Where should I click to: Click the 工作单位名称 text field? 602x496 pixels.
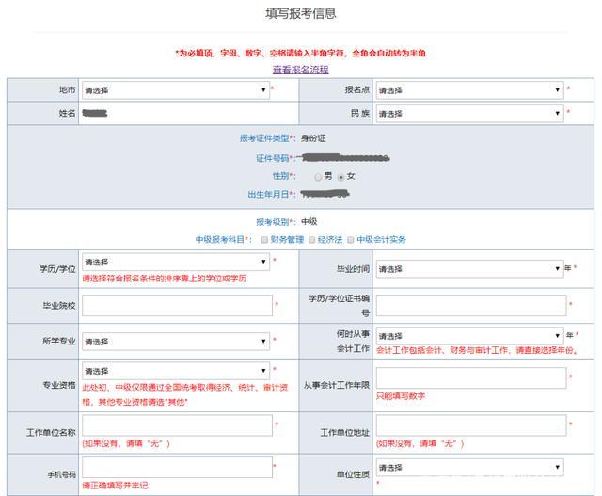click(x=176, y=425)
